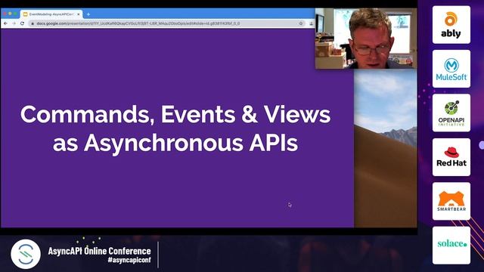Click the AsyncAPI conference circular logo
Viewport: 484px width, 272px height.
click(26, 254)
